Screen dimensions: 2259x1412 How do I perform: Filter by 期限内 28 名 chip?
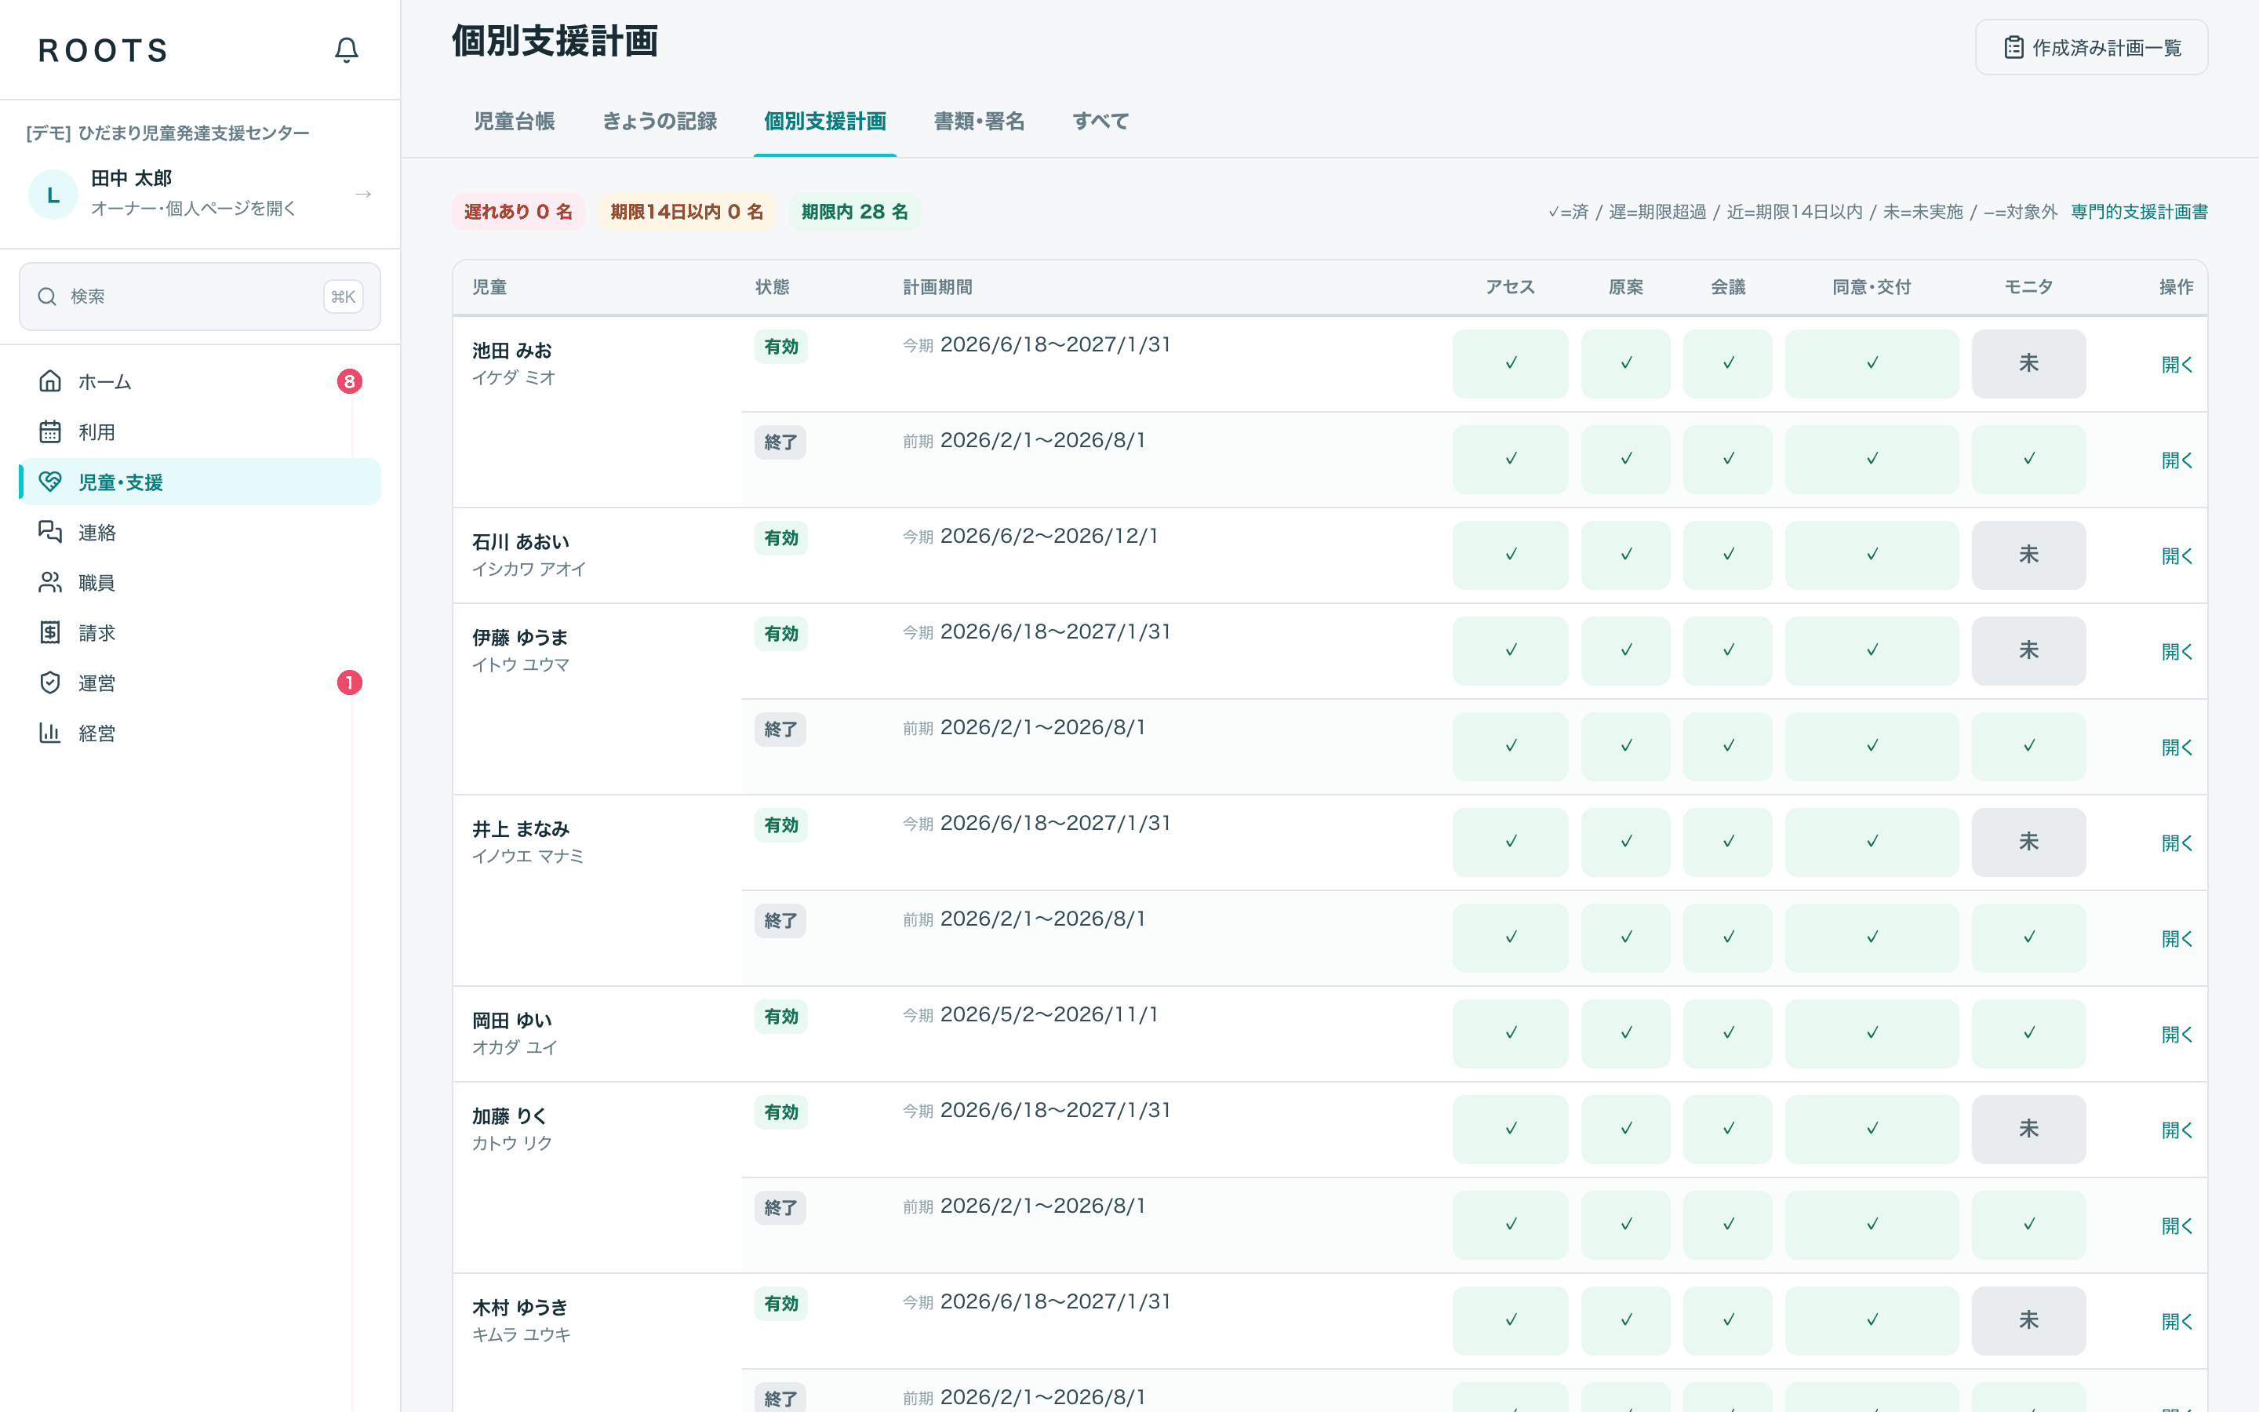click(854, 212)
